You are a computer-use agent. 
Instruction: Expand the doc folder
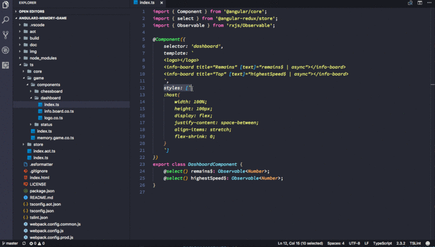point(33,45)
